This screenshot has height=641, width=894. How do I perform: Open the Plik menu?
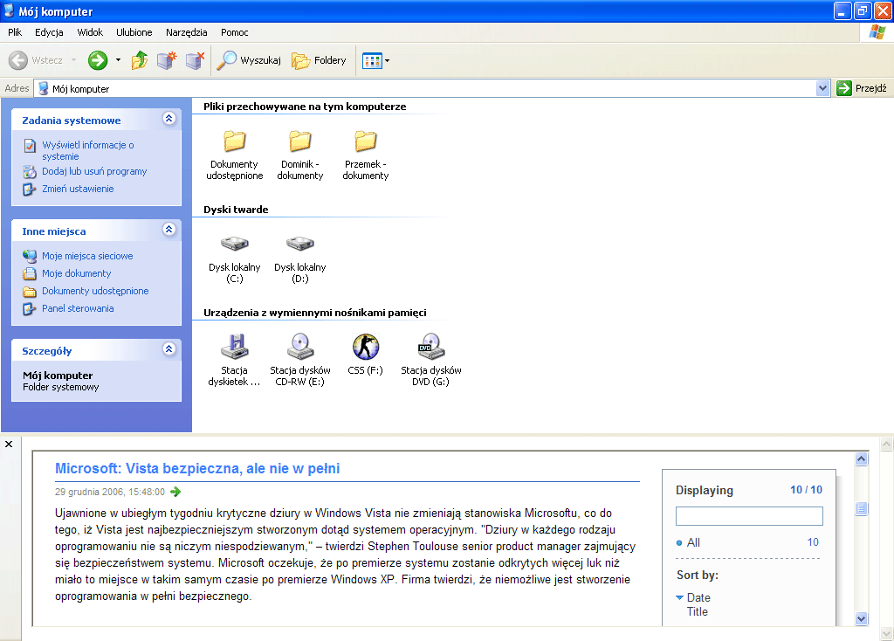(x=15, y=32)
